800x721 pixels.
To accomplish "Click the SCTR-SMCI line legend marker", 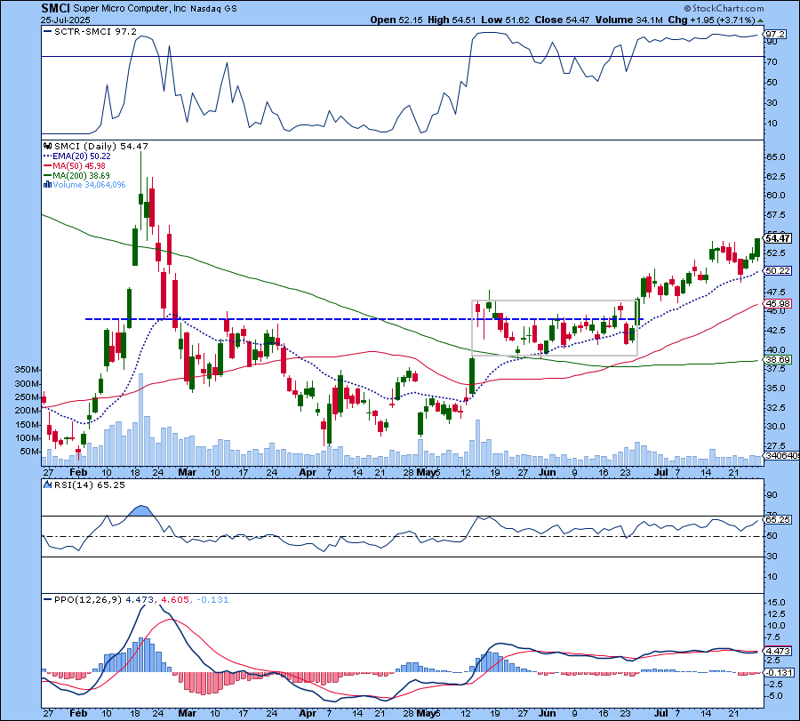I will [45, 33].
